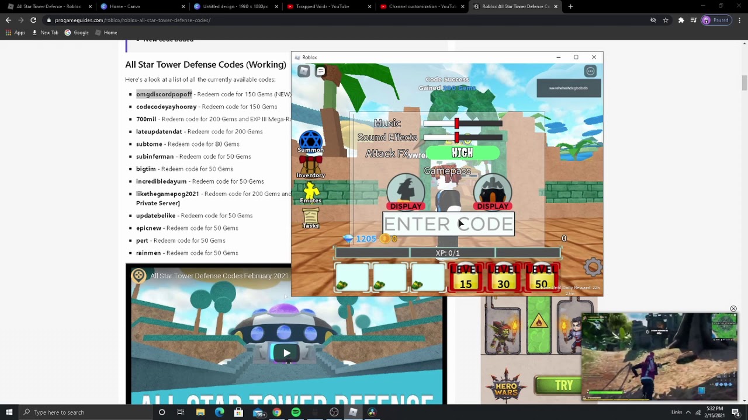Click the Roblox menu logo icon
Screen dimensions: 748x420
point(303,71)
